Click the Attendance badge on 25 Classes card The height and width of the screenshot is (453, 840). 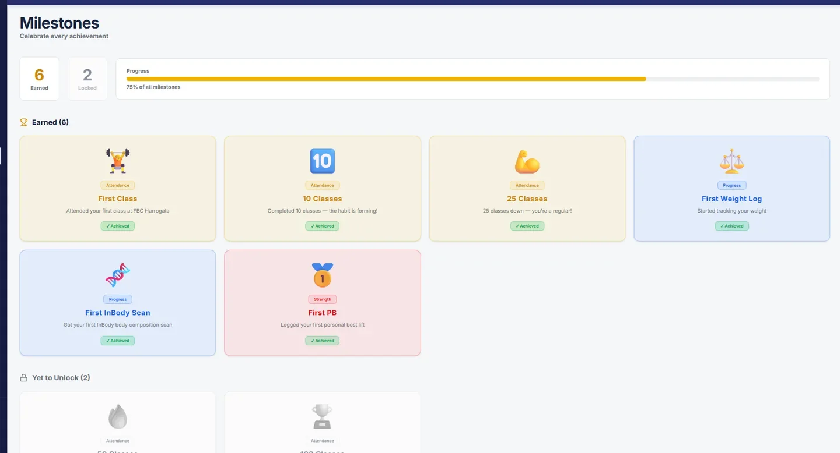click(x=527, y=185)
